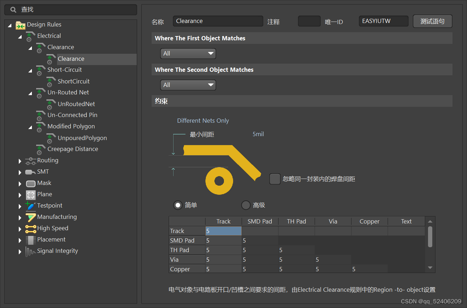Open the first object matches All dropdown
Image resolution: width=467 pixels, height=308 pixels.
(188, 54)
